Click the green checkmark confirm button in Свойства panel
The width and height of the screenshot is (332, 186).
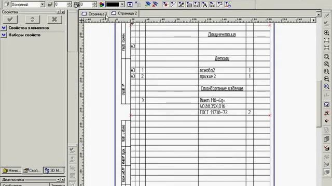pyautogui.click(x=10, y=20)
